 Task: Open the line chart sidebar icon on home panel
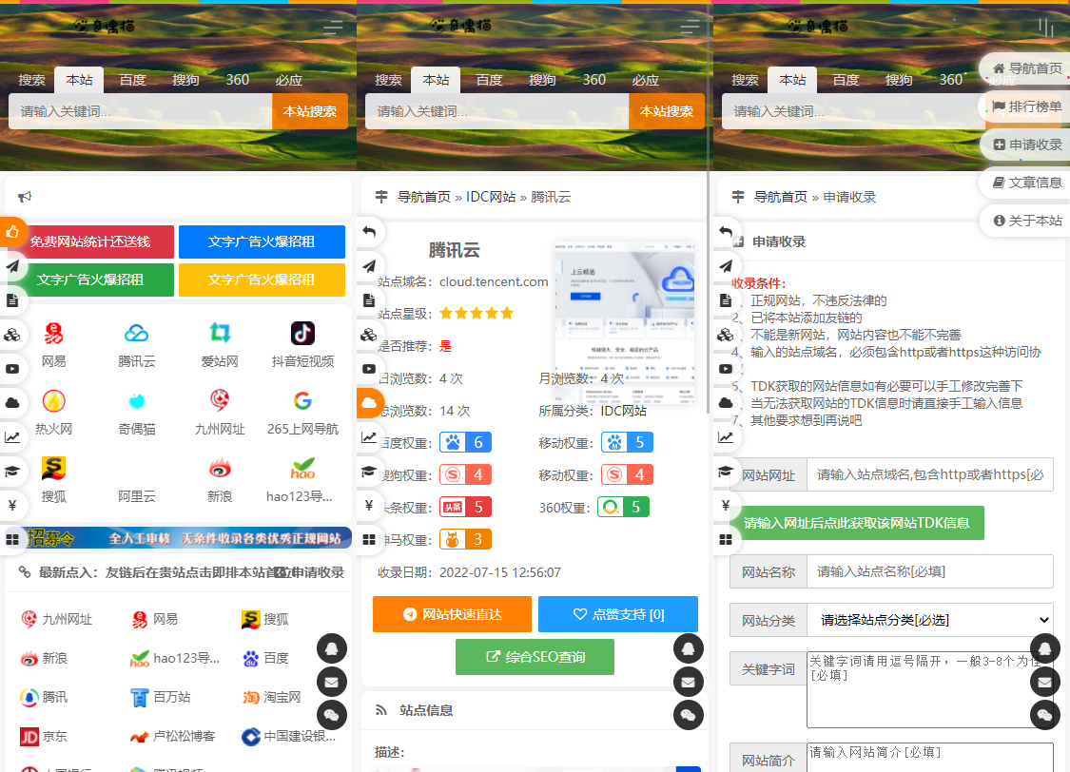12,437
